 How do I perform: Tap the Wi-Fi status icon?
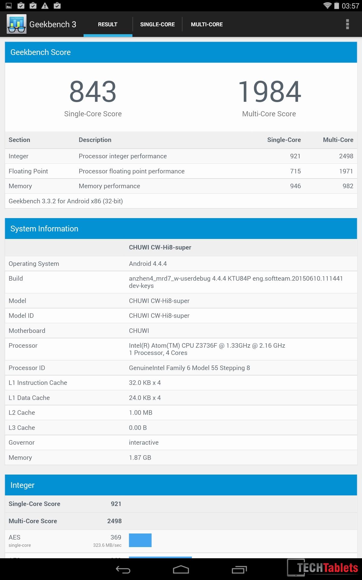(x=327, y=5)
